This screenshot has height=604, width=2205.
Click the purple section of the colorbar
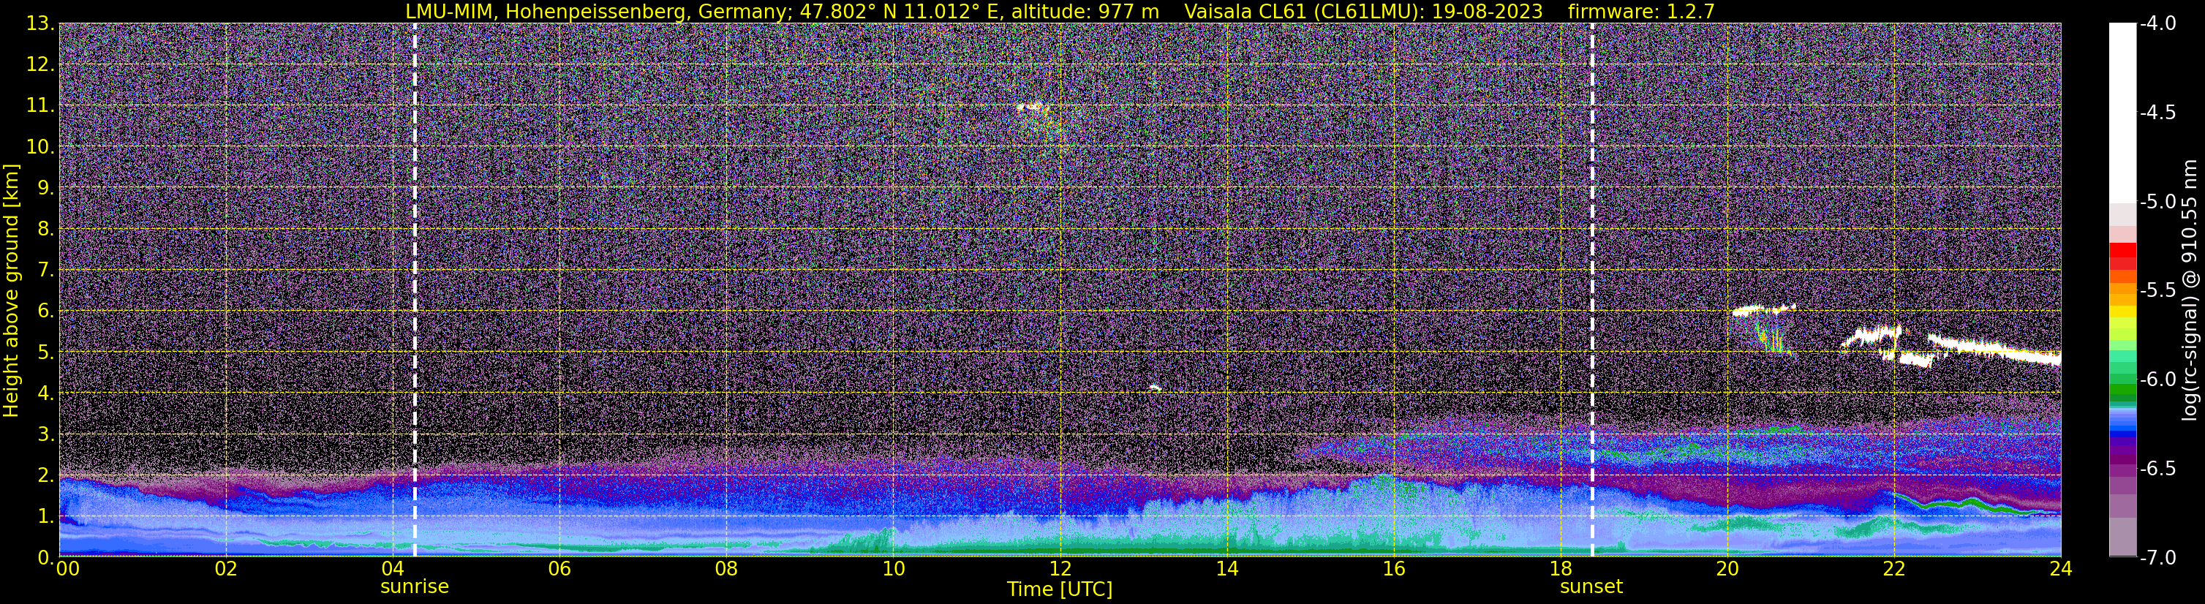[x=2123, y=453]
